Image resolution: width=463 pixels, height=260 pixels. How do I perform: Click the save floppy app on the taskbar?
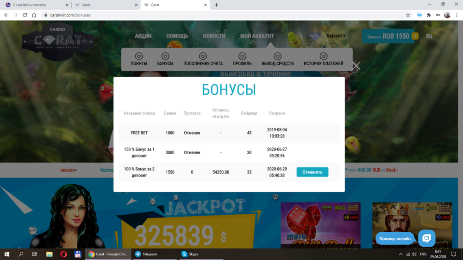[x=77, y=254]
